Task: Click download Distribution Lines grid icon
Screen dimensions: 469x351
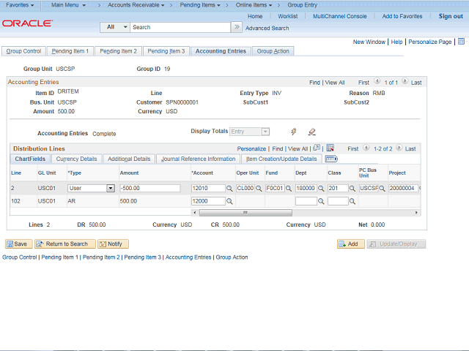Action: [x=330, y=148]
